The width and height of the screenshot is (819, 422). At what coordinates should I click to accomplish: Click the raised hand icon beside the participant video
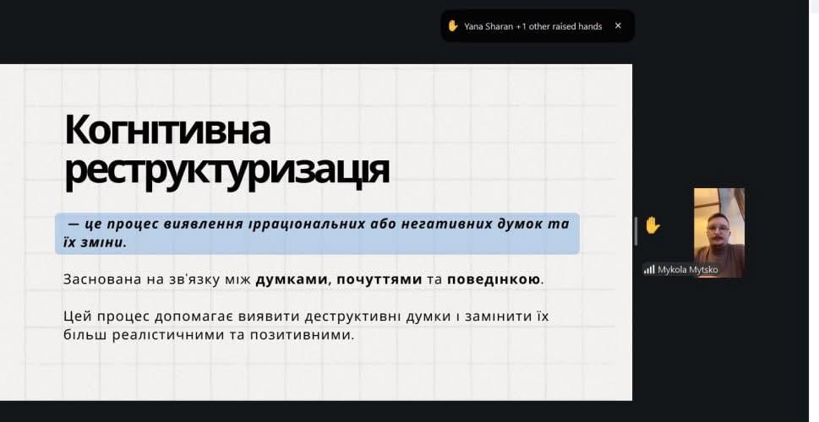[x=652, y=225]
